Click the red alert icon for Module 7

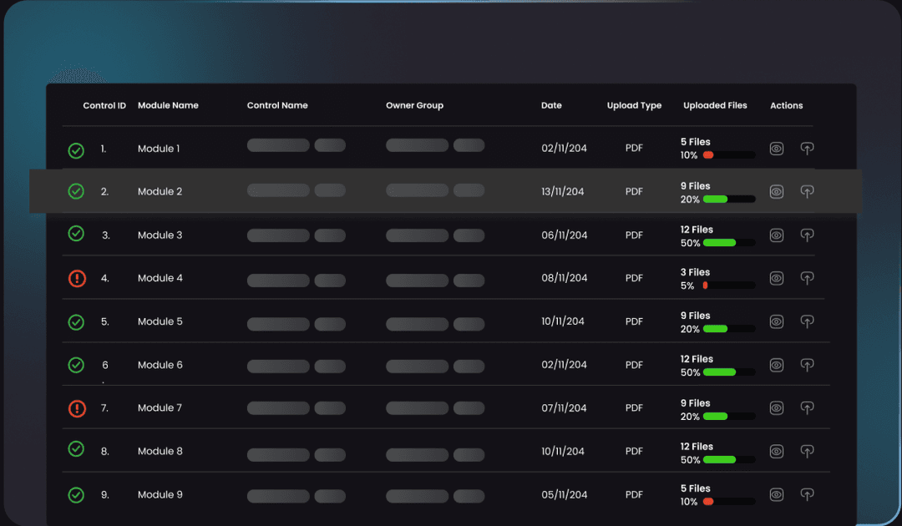pos(77,408)
